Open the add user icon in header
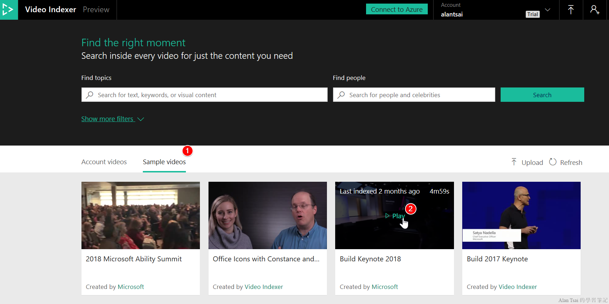 (x=595, y=10)
